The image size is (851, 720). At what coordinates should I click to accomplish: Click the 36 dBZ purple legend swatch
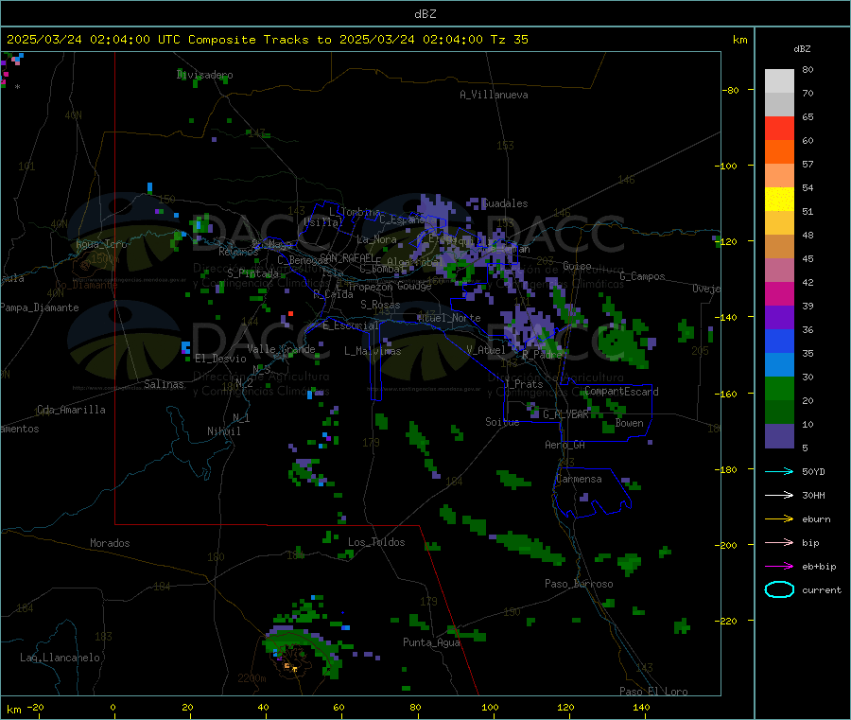coord(779,317)
